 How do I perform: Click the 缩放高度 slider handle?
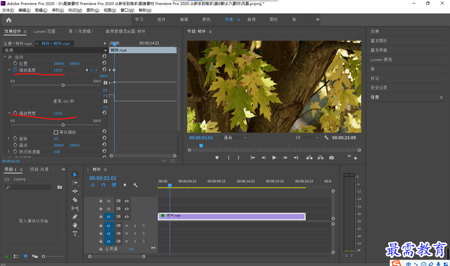63,85
